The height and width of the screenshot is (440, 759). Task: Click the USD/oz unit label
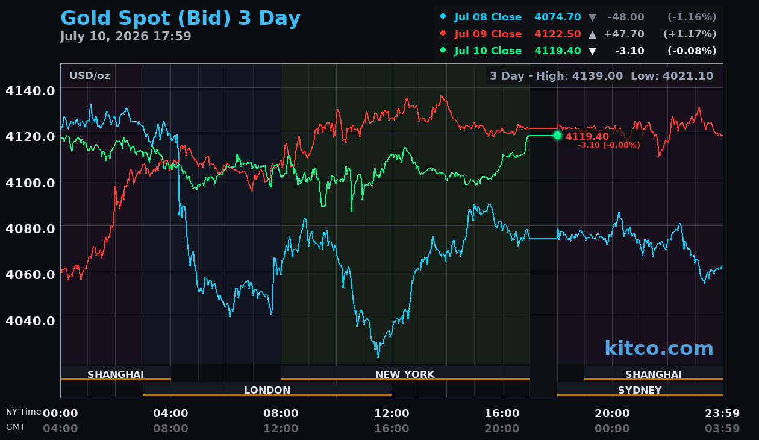coord(90,76)
